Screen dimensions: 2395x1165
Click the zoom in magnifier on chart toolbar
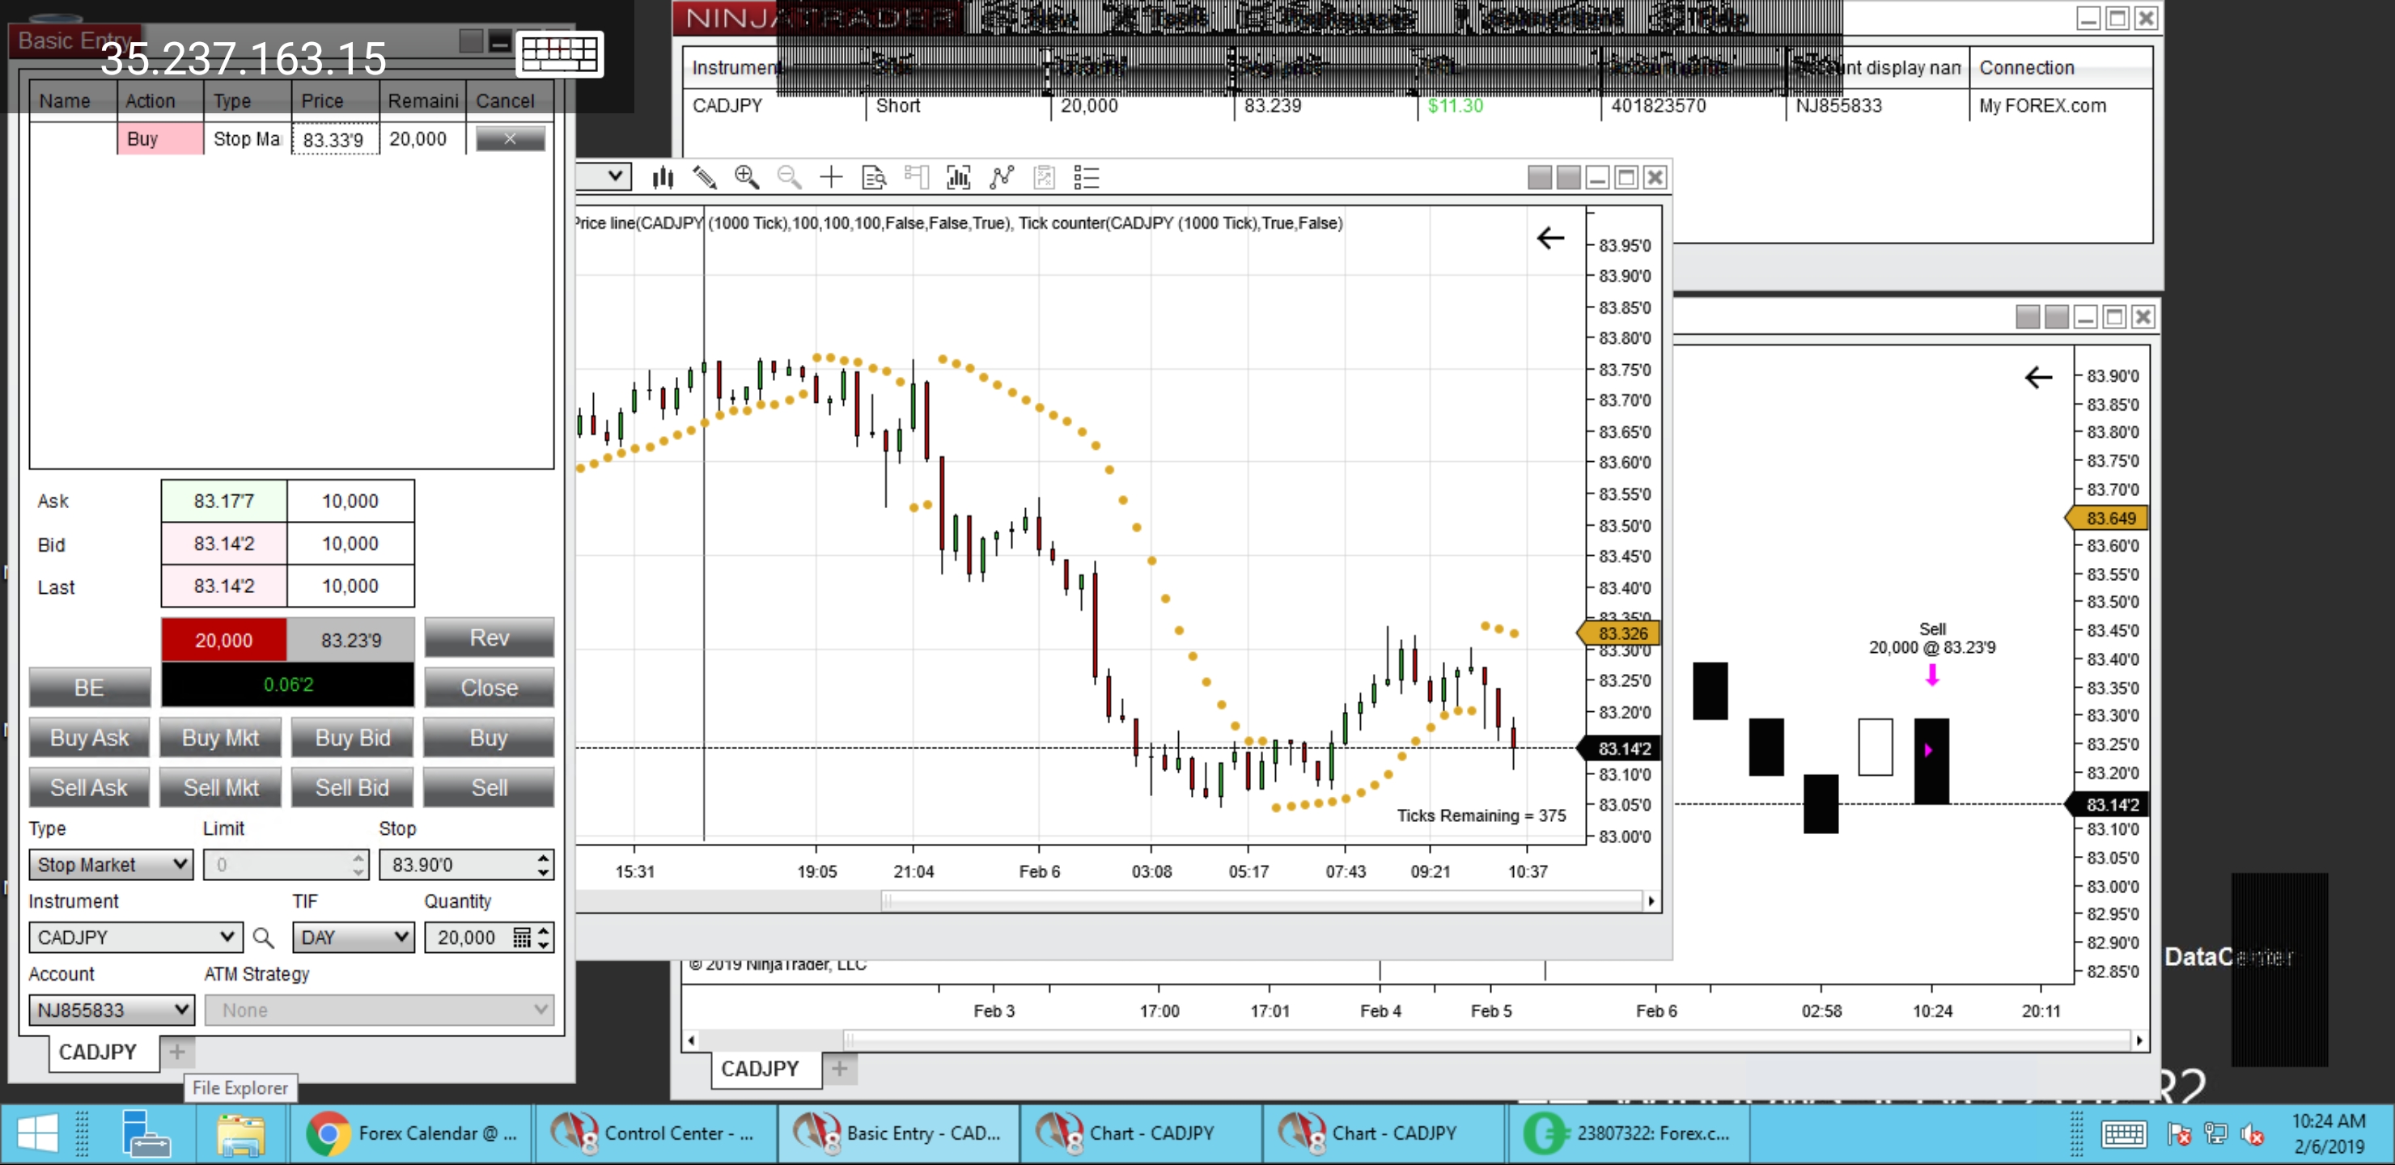747,176
